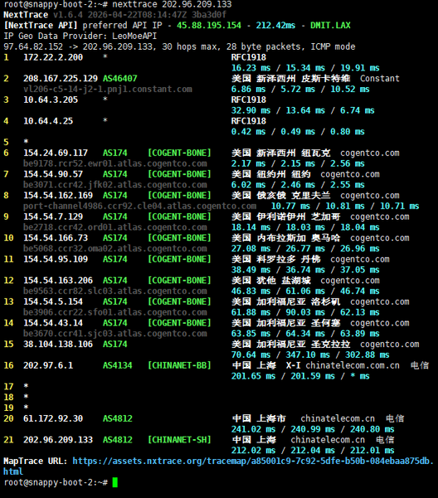
Task: Click the source IP 97.64.82.152
Action: pyautogui.click(x=33, y=46)
